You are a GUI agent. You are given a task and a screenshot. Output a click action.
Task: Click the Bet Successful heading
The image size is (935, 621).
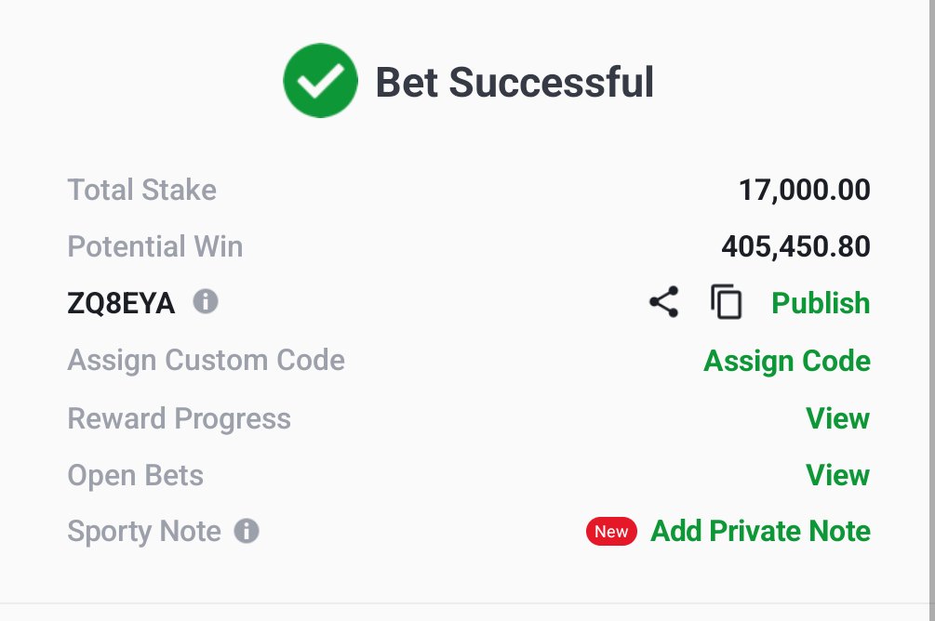tap(514, 82)
